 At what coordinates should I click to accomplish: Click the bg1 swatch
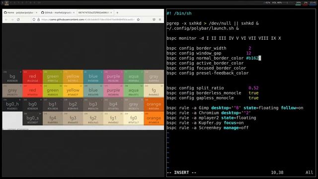coord(53,104)
